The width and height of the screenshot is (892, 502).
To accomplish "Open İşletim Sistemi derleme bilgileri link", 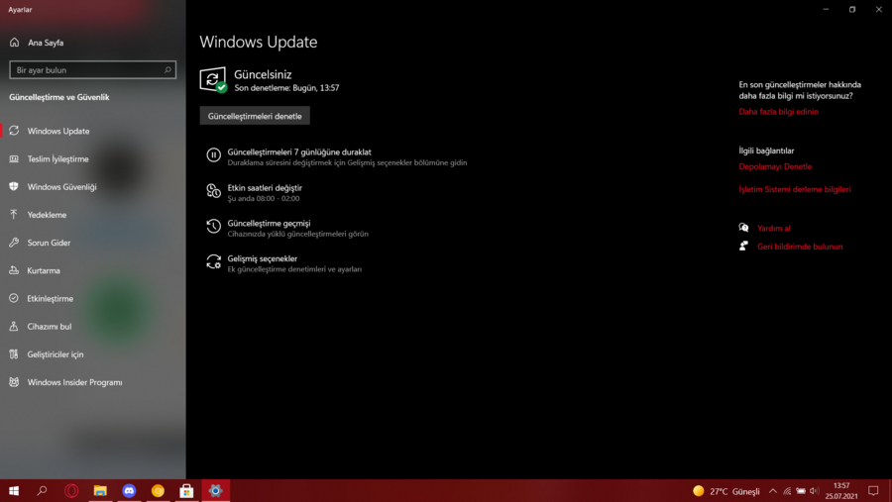I will pos(795,189).
